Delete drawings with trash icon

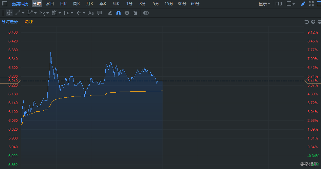tap(135, 13)
